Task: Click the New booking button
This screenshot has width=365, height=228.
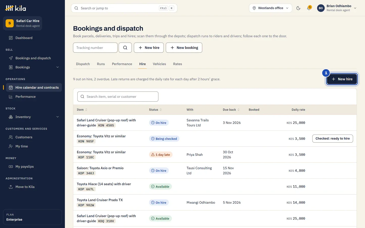Action: click(x=184, y=48)
